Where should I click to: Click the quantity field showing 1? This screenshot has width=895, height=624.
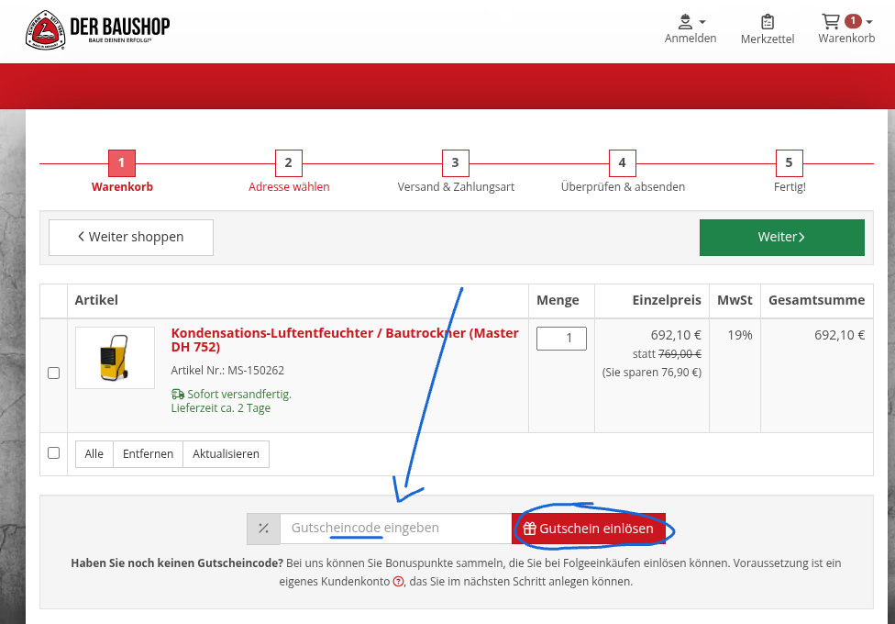[560, 338]
